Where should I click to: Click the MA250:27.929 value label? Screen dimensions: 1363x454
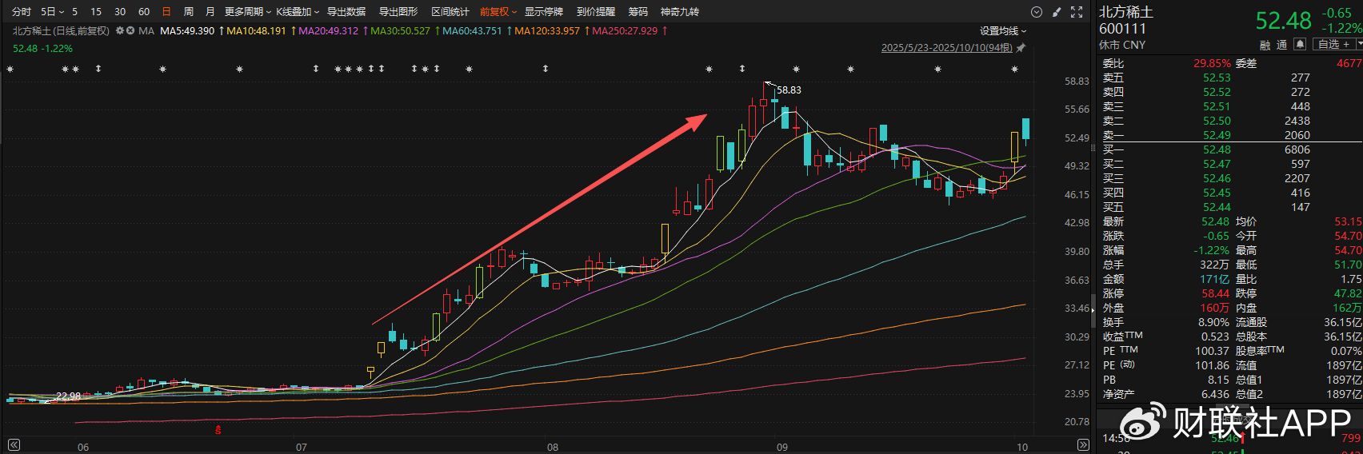point(625,31)
